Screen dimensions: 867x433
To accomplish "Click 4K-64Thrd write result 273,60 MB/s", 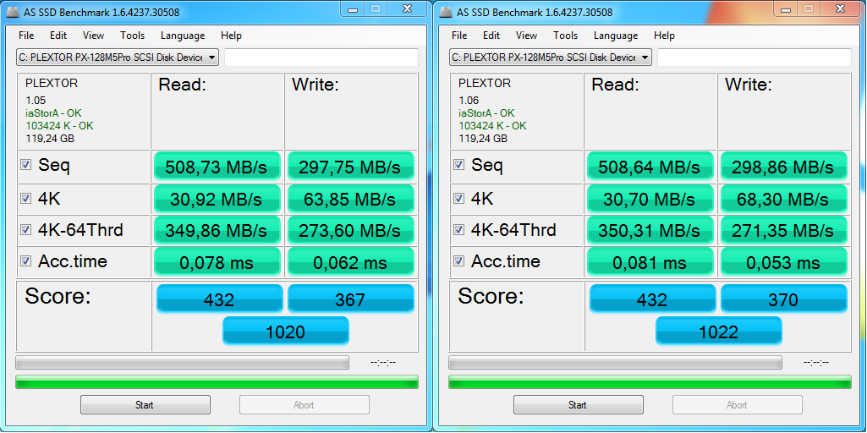I will (x=350, y=230).
